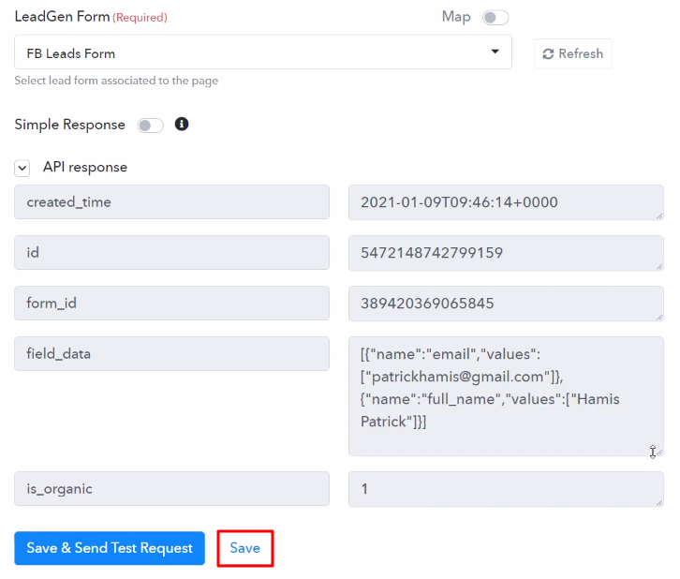The image size is (680, 579).
Task: Click the is_organic value field
Action: pos(505,489)
